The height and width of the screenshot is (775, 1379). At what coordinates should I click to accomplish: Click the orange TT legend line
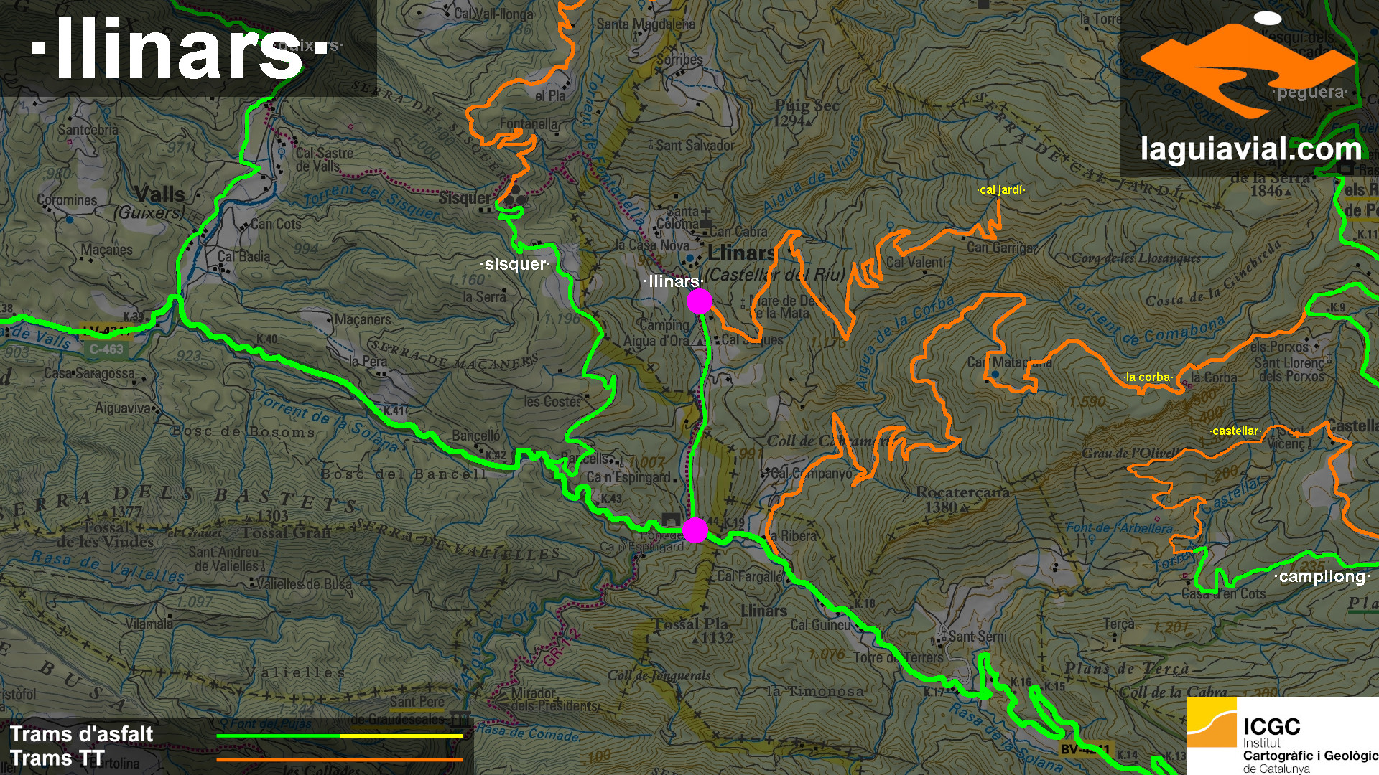pyautogui.click(x=339, y=759)
